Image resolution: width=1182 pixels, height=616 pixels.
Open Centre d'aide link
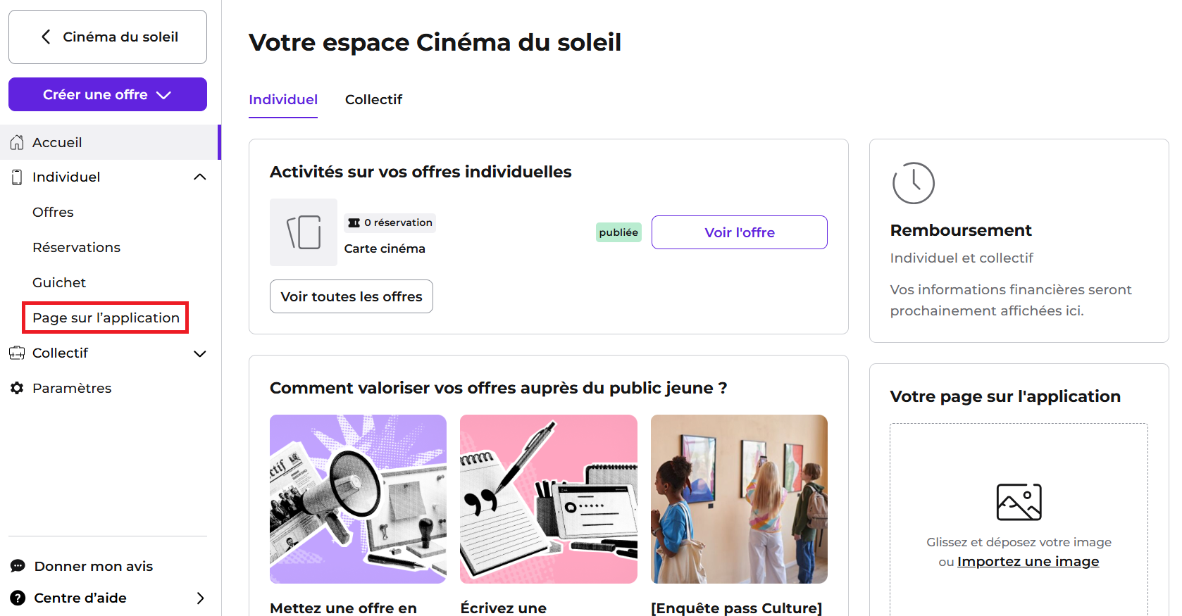pos(80,598)
